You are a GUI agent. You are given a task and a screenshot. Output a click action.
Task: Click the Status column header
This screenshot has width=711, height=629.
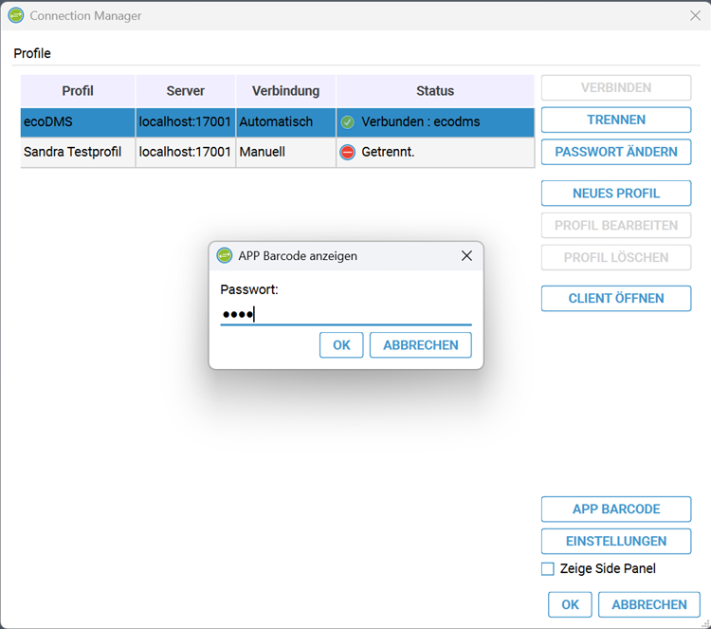pos(435,91)
